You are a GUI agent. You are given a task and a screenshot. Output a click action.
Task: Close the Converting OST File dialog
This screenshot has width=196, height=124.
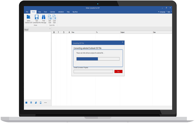point(122,42)
